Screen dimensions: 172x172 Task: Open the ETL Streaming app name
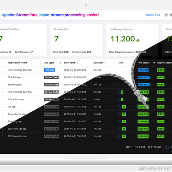coord(17,136)
